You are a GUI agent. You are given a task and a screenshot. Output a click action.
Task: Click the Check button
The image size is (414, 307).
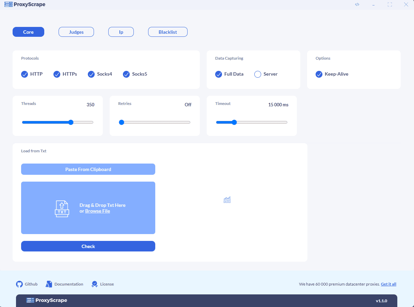tap(88, 246)
